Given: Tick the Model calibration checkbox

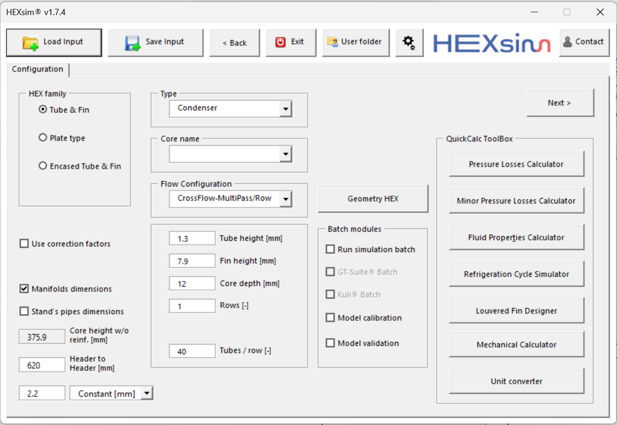Looking at the screenshot, I should (x=330, y=318).
